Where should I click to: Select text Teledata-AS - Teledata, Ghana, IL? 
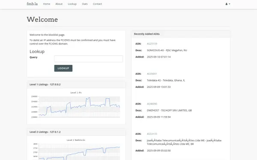(166, 80)
